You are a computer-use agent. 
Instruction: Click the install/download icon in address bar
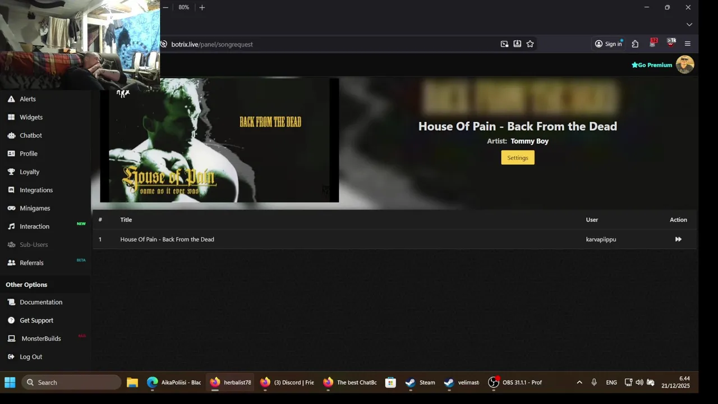(x=517, y=44)
